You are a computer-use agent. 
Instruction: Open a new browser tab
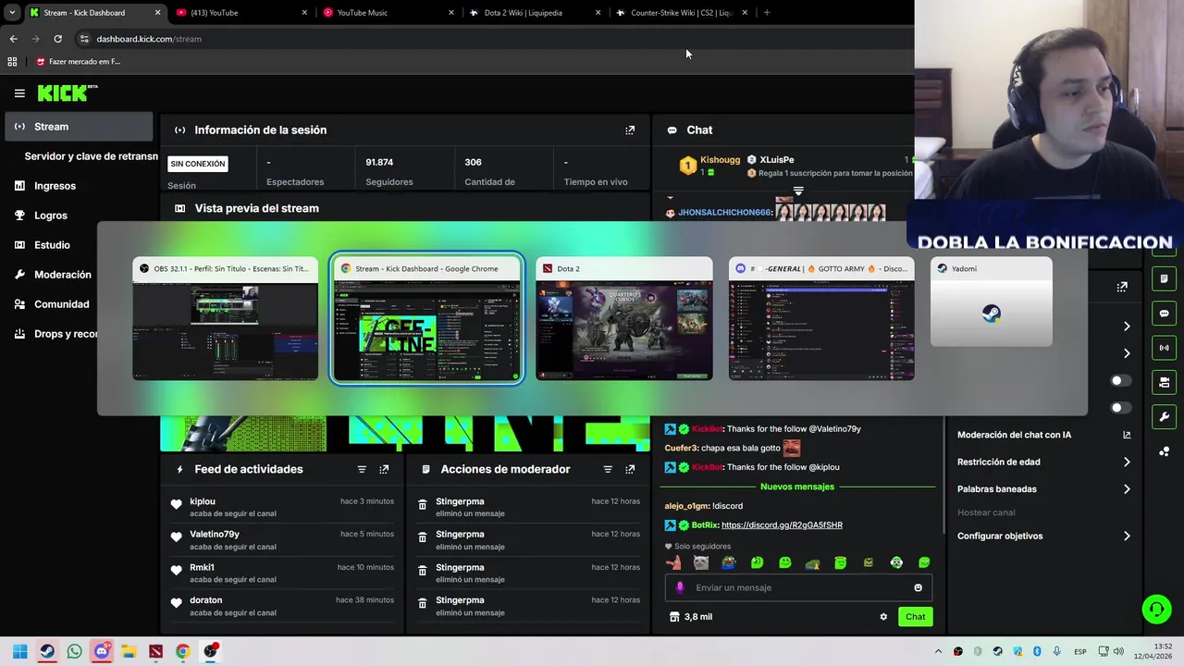pyautogui.click(x=767, y=12)
